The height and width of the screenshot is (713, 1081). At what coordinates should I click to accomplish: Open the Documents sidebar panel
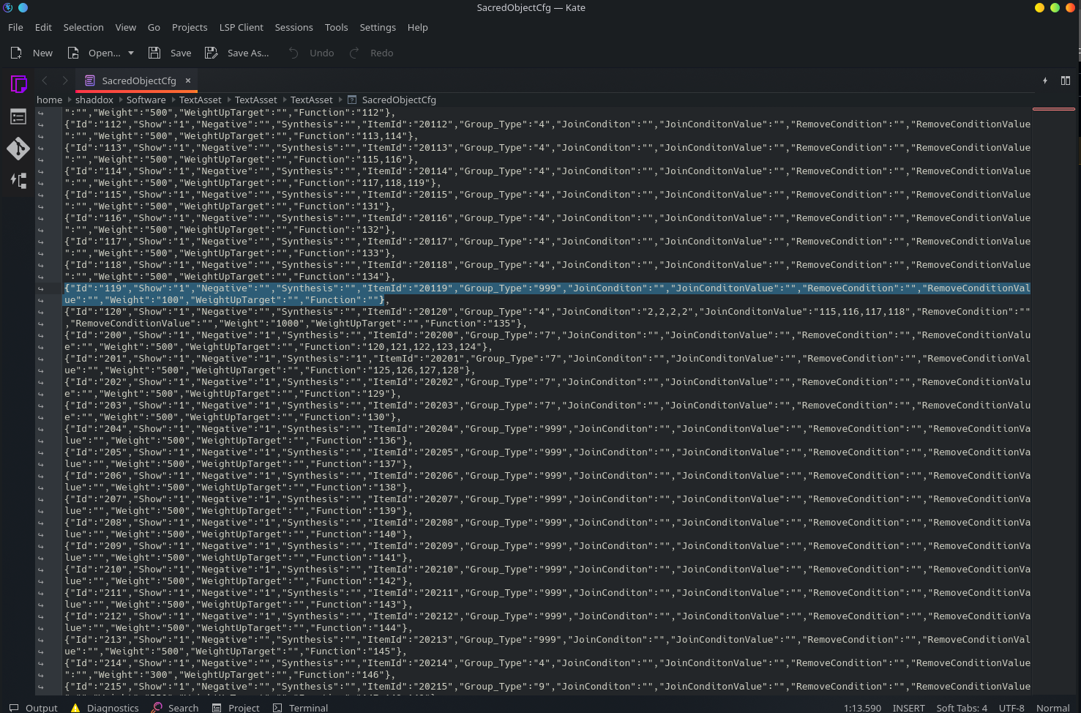[18, 84]
